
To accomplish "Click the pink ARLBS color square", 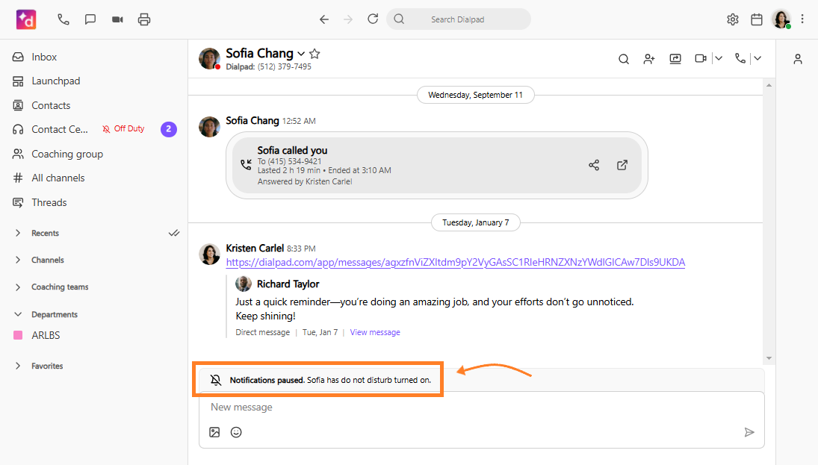I will coord(18,335).
